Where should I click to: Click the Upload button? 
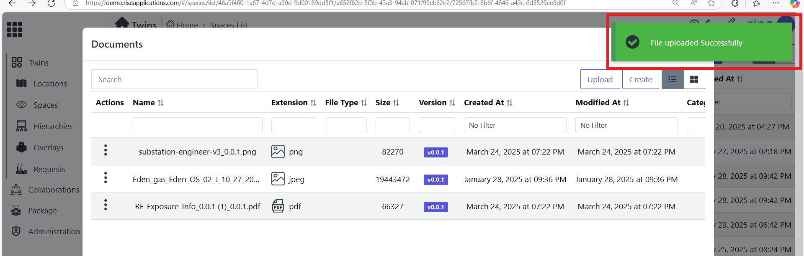tap(600, 79)
